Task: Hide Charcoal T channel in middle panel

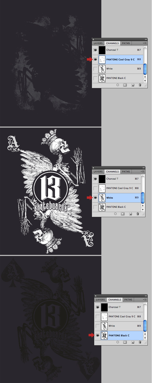Action: coord(95,179)
